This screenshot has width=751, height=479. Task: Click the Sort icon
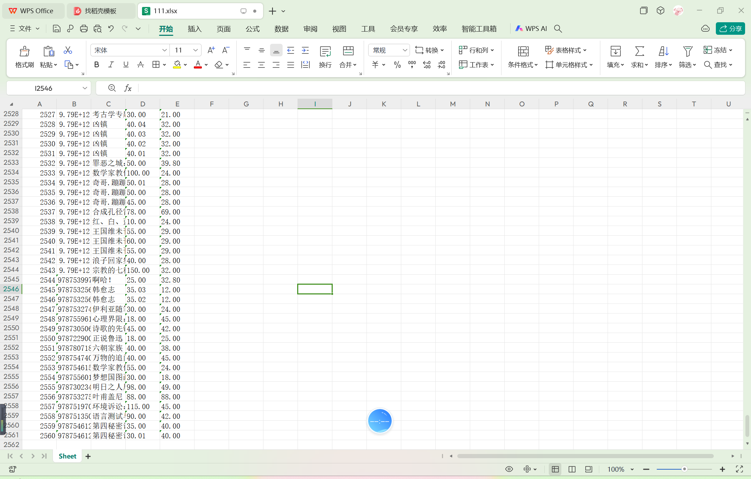coord(663,51)
